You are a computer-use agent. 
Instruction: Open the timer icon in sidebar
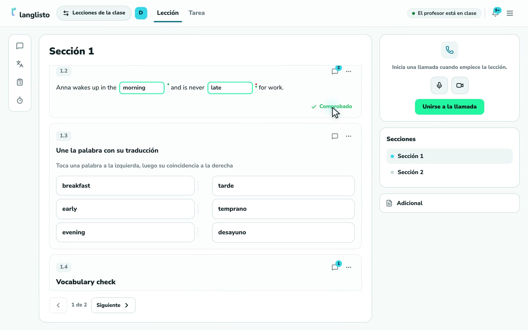click(20, 100)
